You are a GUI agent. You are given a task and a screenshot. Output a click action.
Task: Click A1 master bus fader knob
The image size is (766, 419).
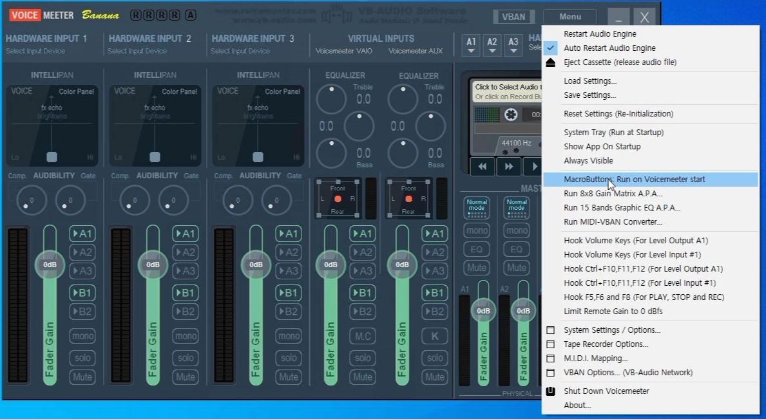[483, 312]
